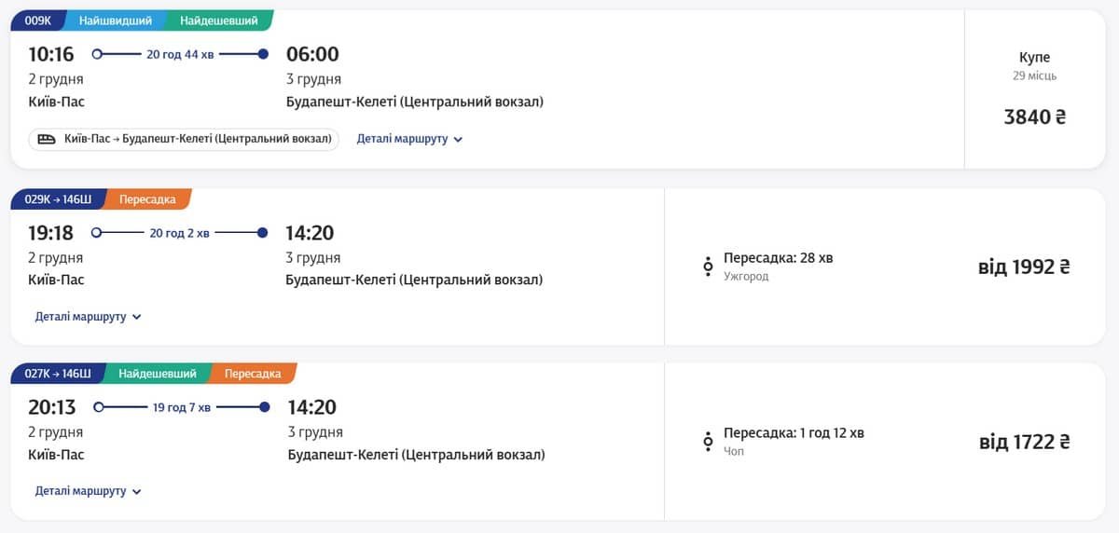The height and width of the screenshot is (533, 1119).
Task: Click the Пересадка: 28 хв transfer info
Action: pyautogui.click(x=778, y=258)
